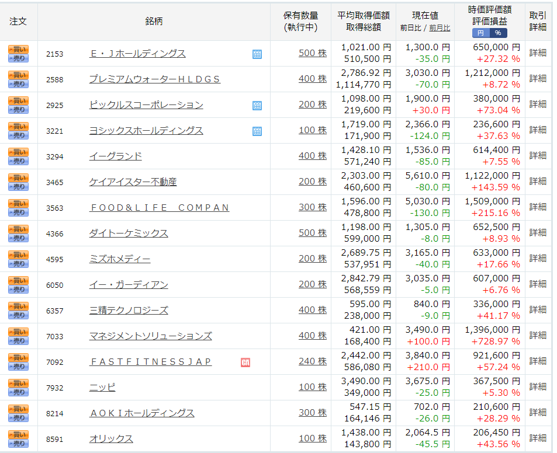The image size is (557, 453).
Task: Click the 売り button for FOOD&LIFE COMPAN
Action: (19, 212)
